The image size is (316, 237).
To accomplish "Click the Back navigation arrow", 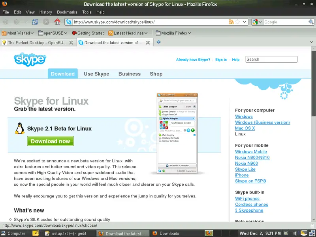I will (x=6, y=22).
